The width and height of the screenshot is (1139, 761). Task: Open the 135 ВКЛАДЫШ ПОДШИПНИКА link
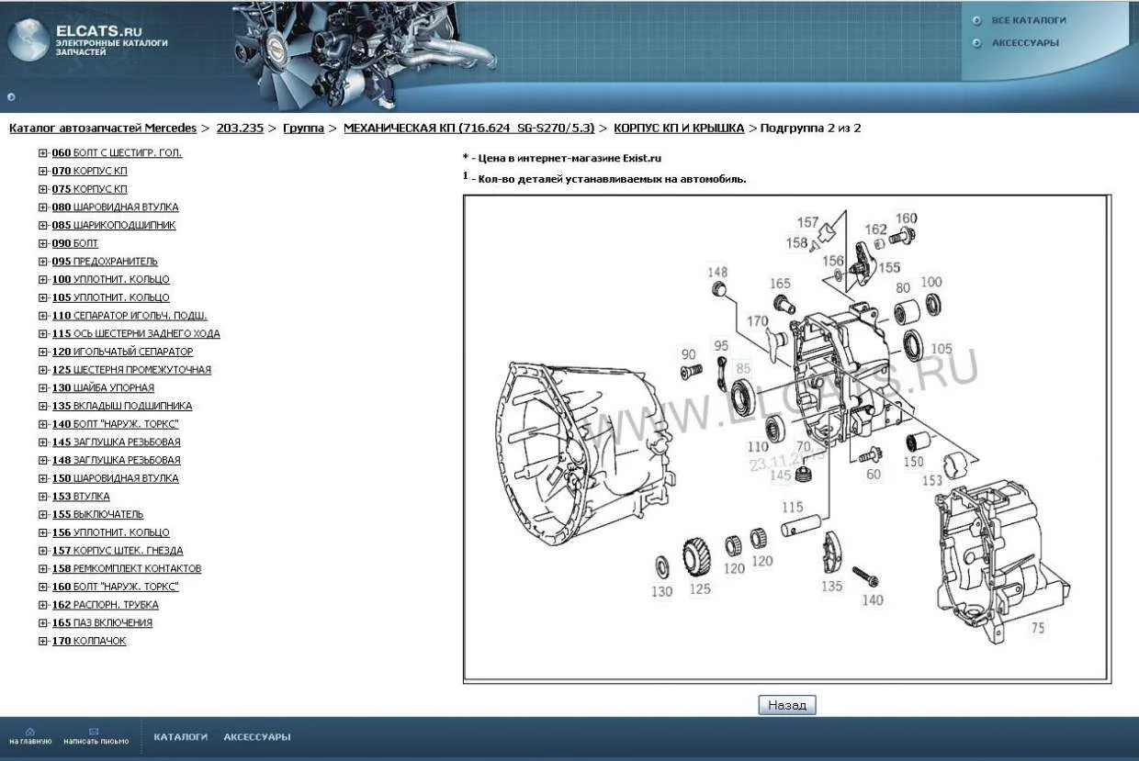(122, 406)
